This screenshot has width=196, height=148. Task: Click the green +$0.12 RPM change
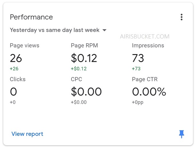coord(79,68)
